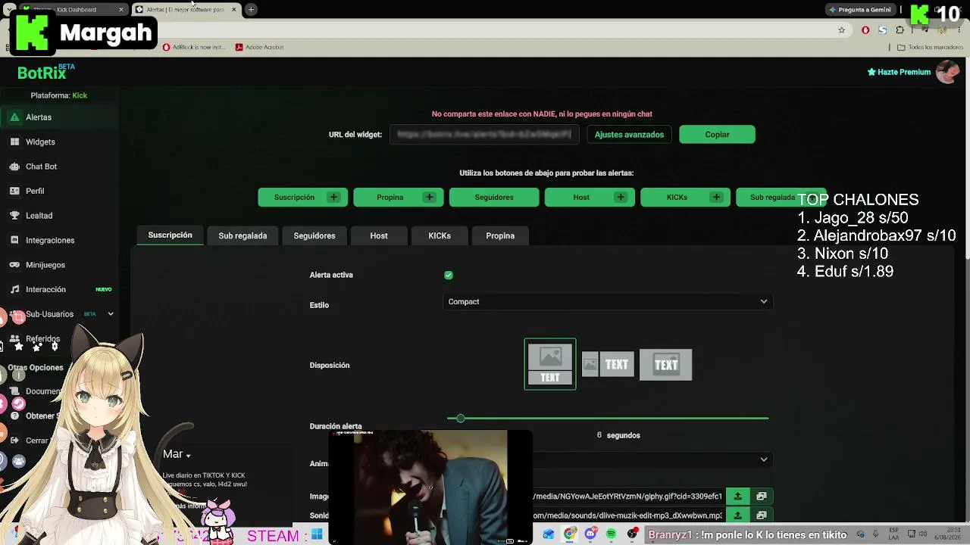Open the Opera-style red extension icon
The height and width of the screenshot is (545, 970).
(x=865, y=30)
